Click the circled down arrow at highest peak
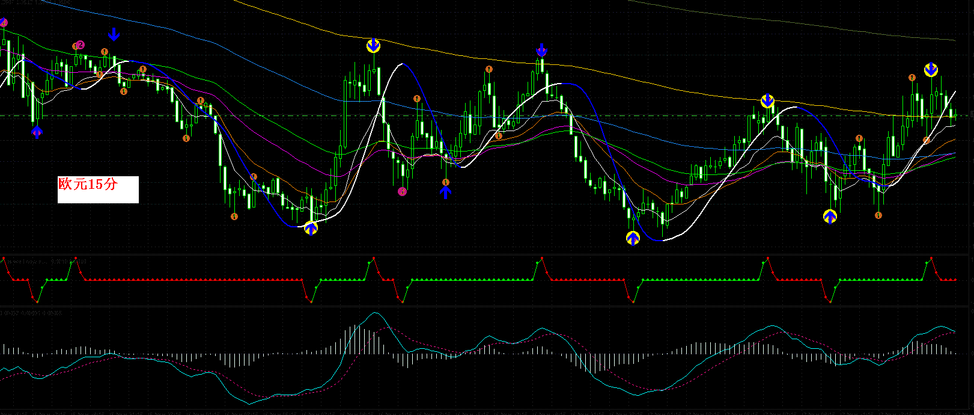974x415 pixels. tap(373, 46)
